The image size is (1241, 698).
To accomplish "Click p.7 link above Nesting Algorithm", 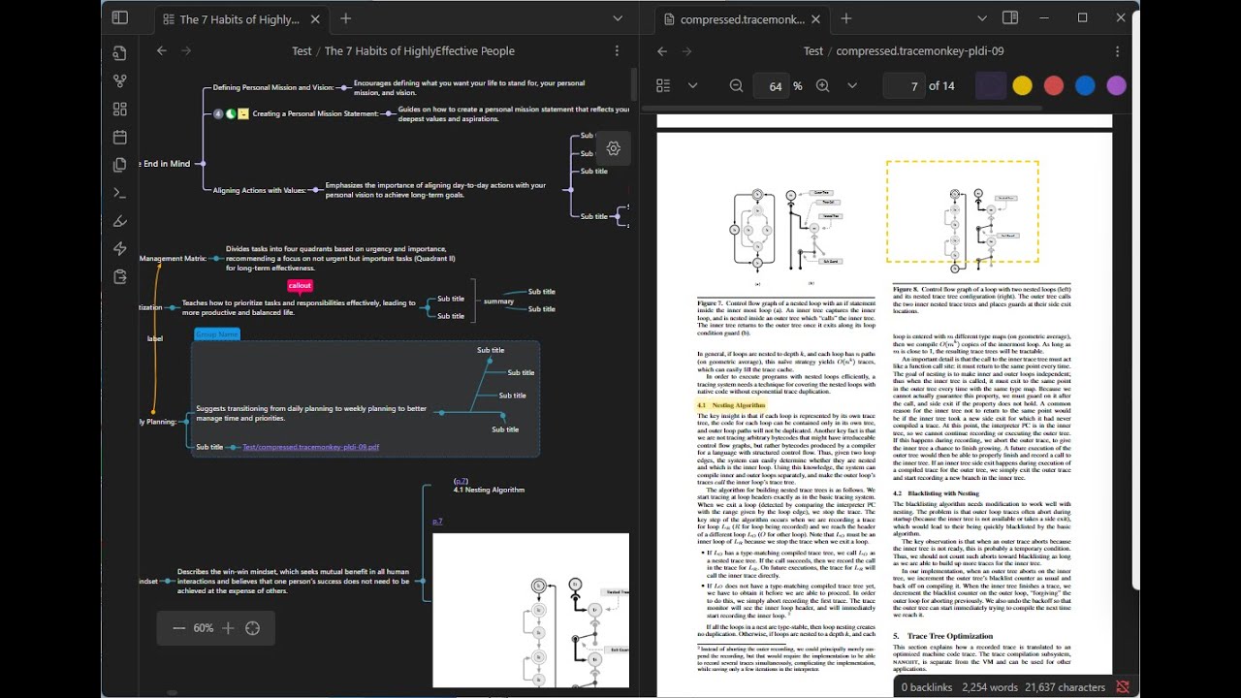I will (x=461, y=481).
